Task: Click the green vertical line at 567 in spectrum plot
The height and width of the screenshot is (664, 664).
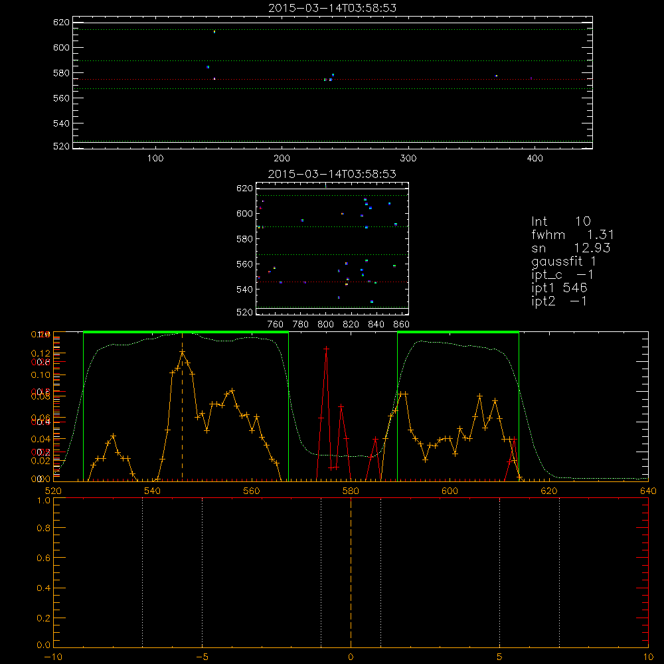Action: pos(288,406)
